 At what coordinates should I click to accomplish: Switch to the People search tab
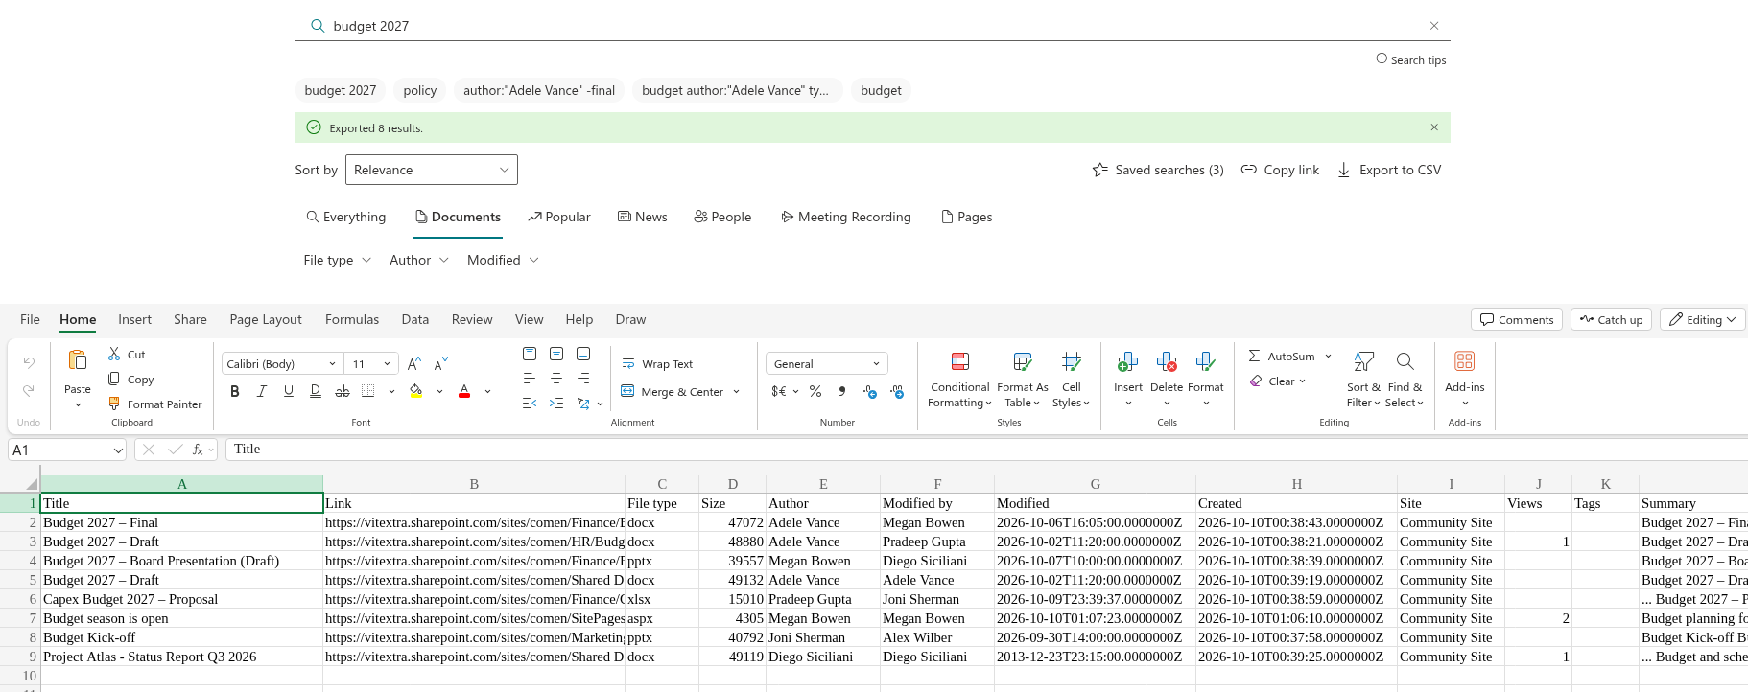click(722, 217)
